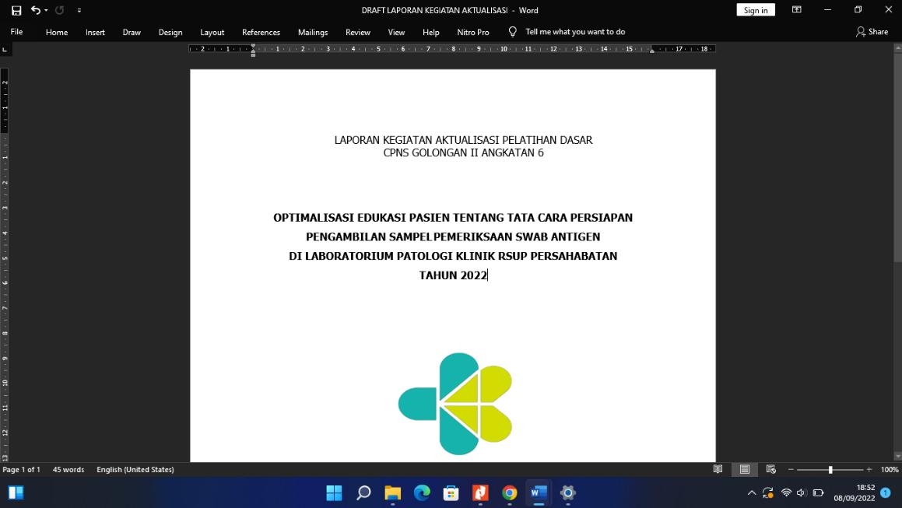Open the Help tab
Viewport: 902px width, 508px height.
431,32
